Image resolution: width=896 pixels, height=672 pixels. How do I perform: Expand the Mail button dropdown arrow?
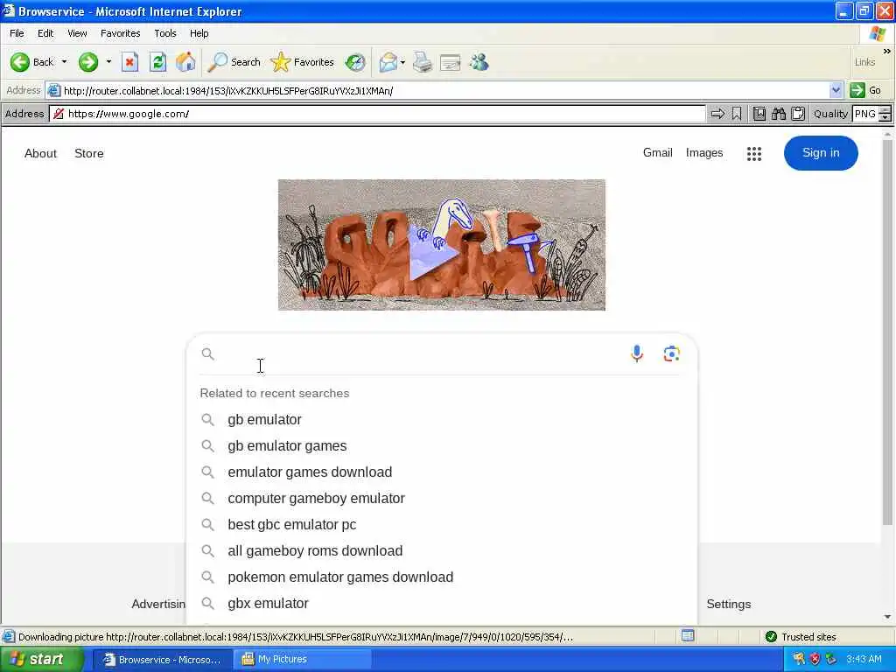(402, 62)
